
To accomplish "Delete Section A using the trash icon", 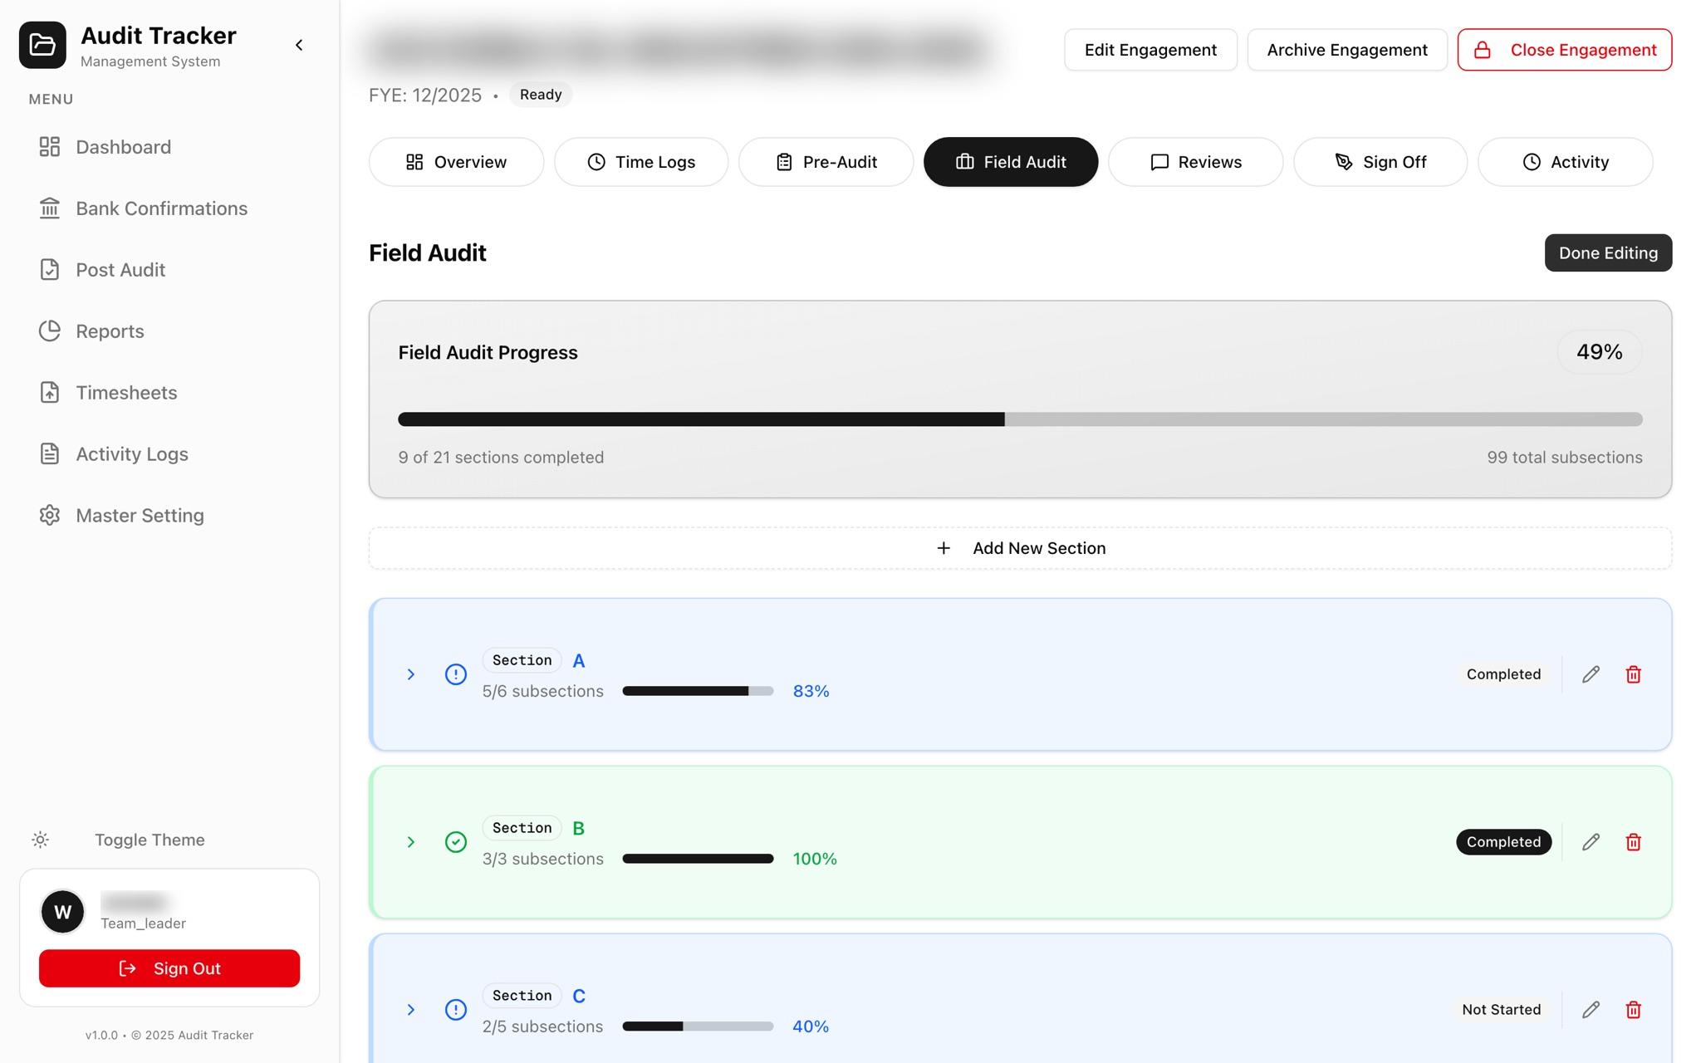I will [1633, 674].
